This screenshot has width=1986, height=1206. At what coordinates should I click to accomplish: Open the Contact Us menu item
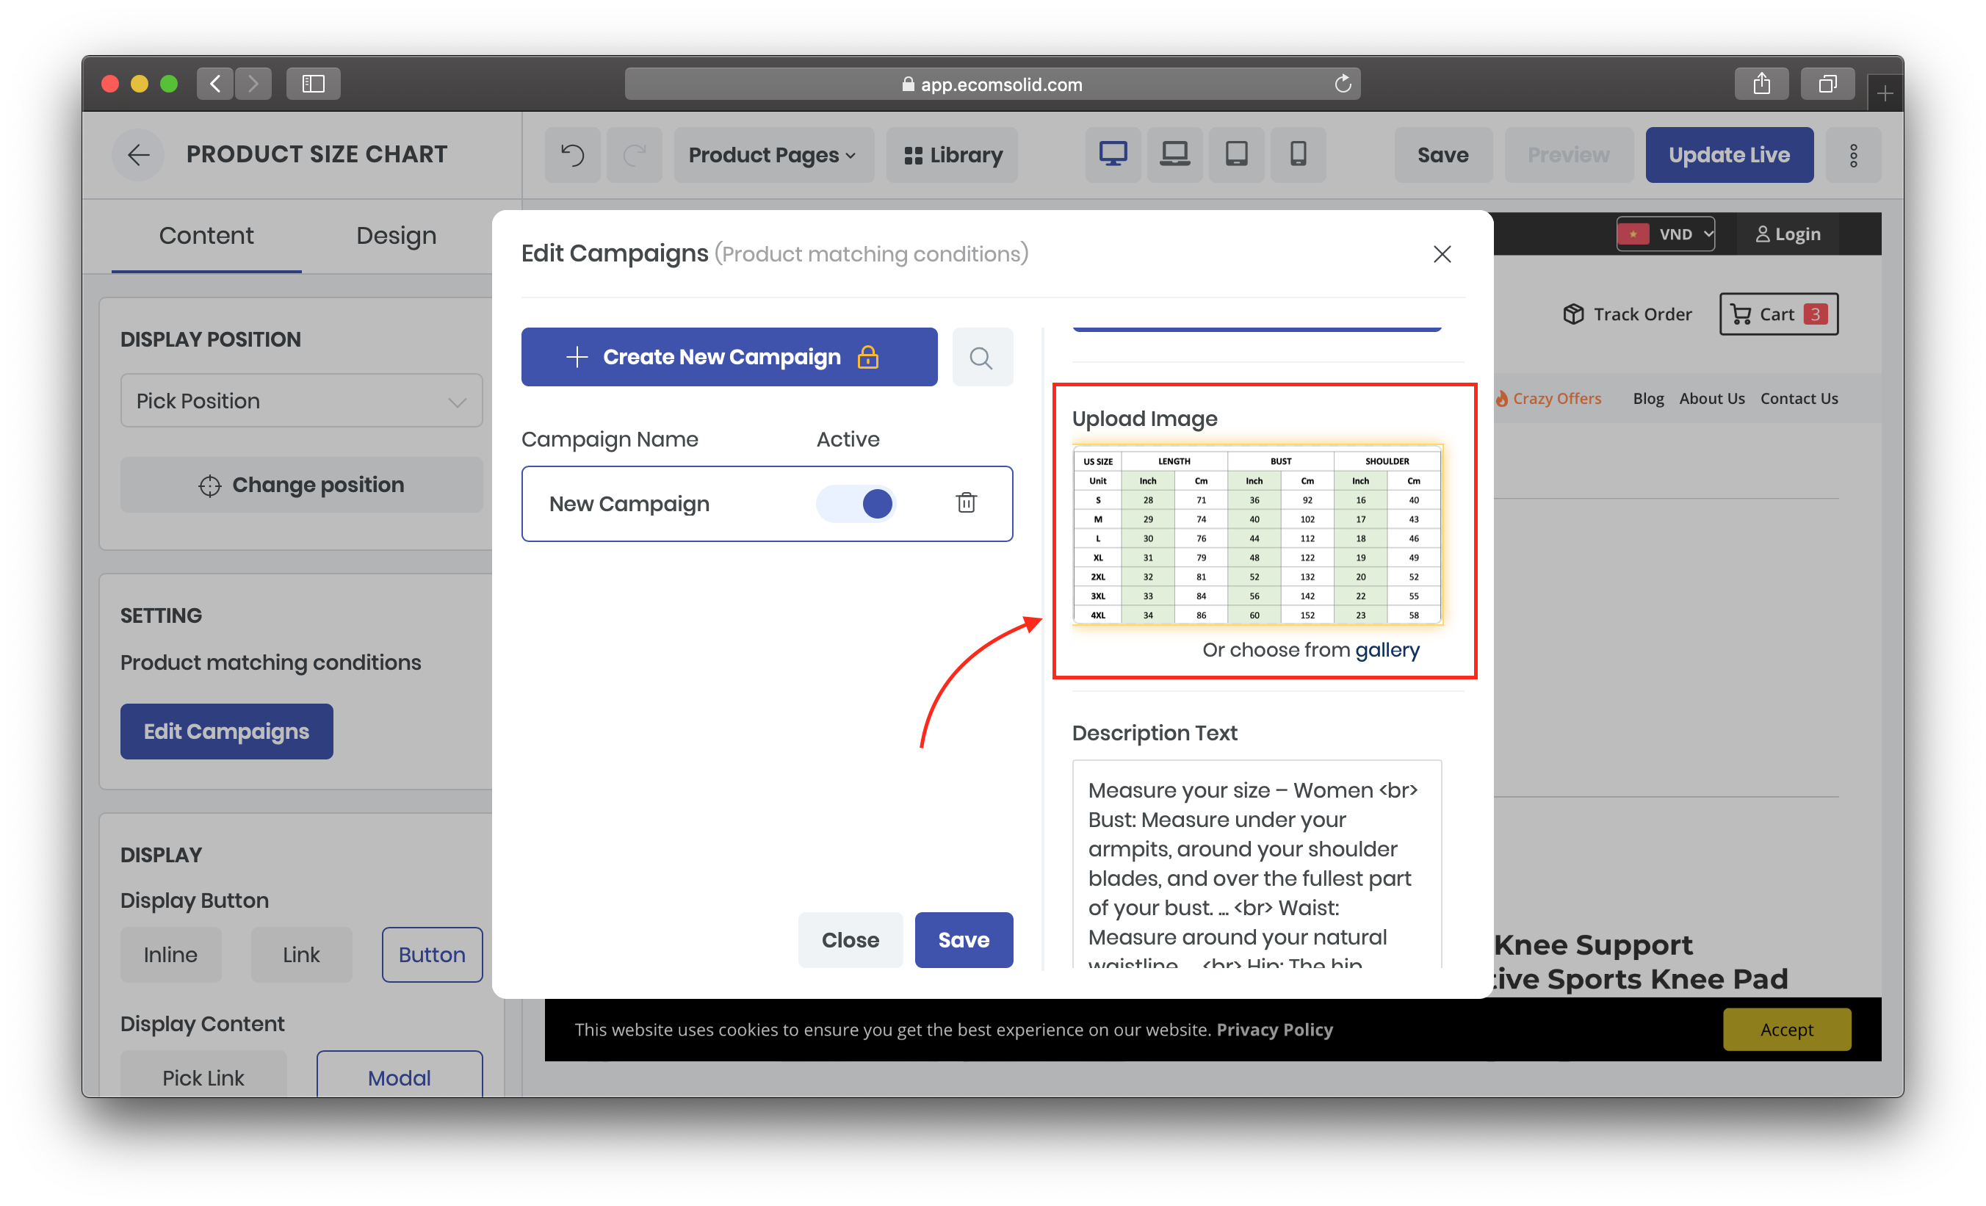[1799, 398]
